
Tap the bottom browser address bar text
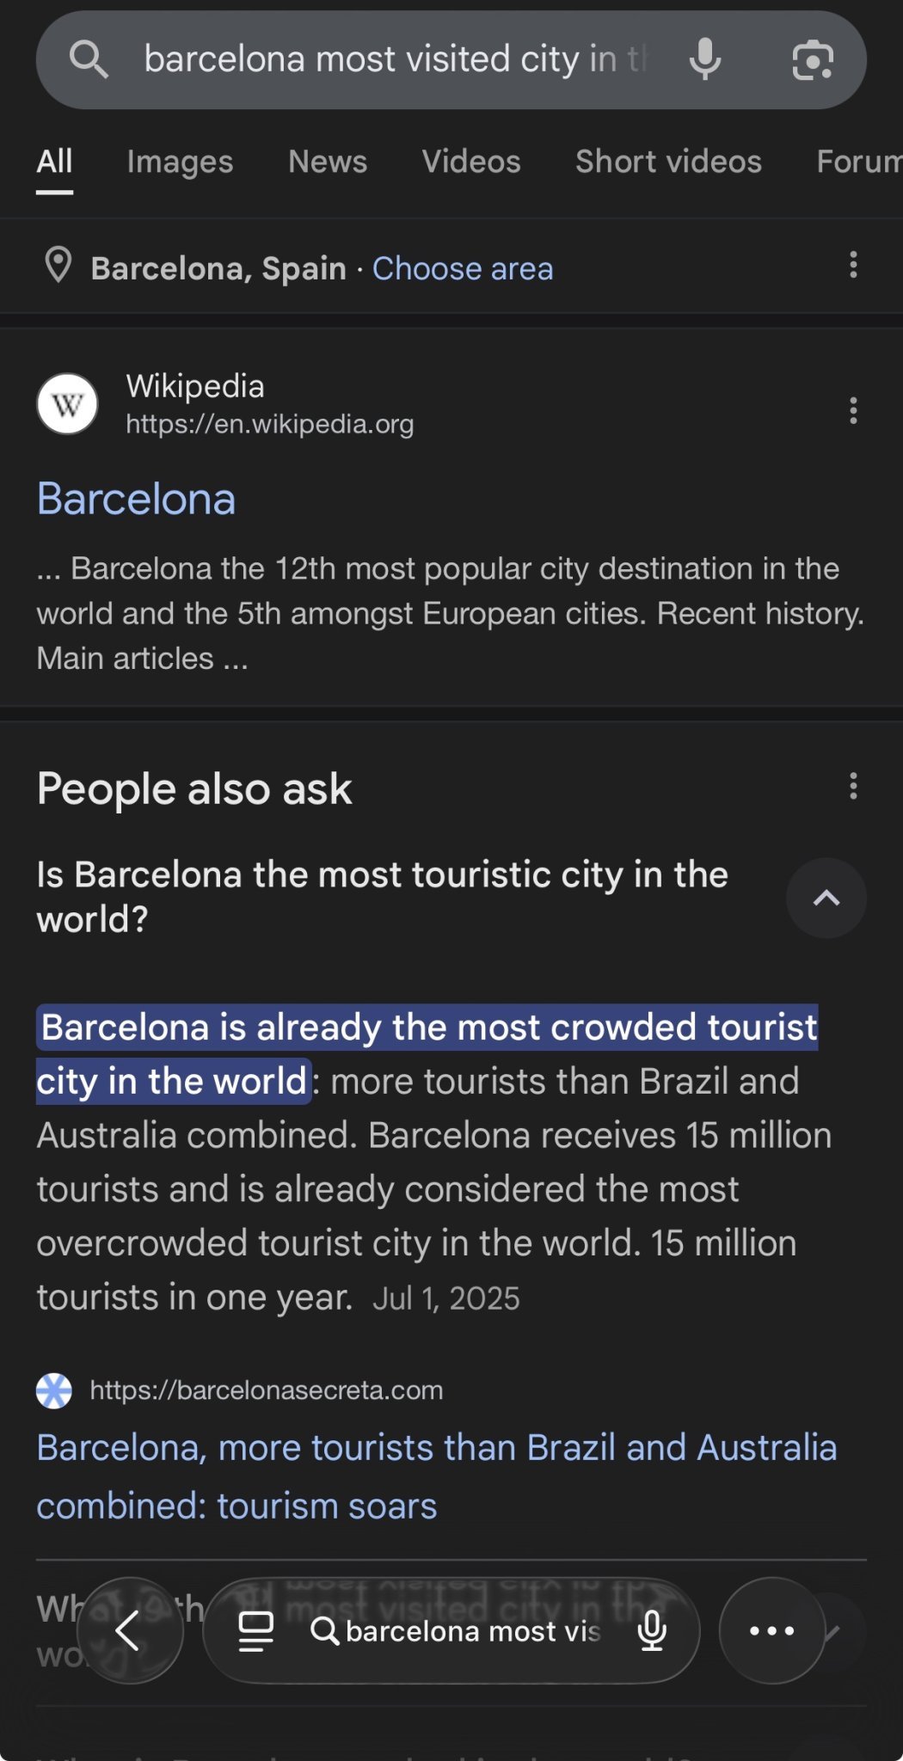point(471,1631)
